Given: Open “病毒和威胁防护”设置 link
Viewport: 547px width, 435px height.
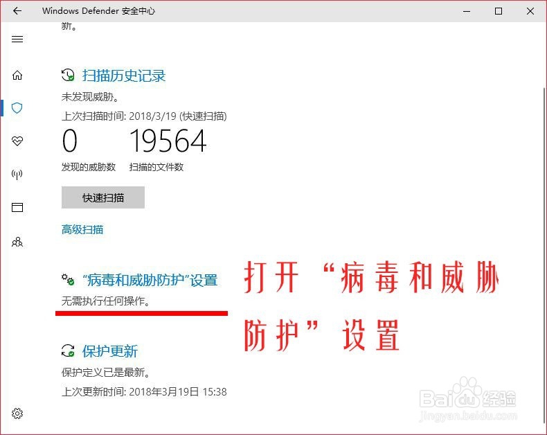Looking at the screenshot, I should click(150, 280).
